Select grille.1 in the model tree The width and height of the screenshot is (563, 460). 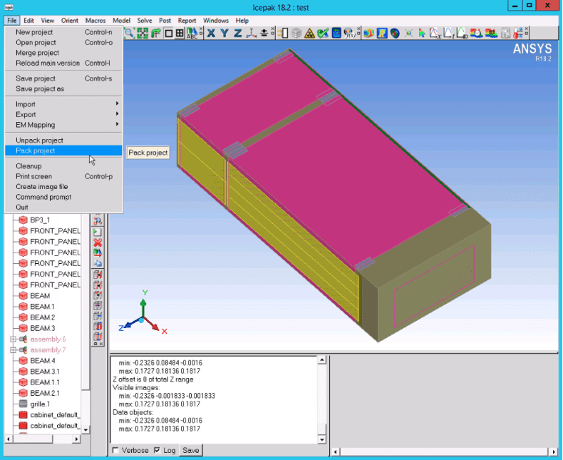coord(40,404)
